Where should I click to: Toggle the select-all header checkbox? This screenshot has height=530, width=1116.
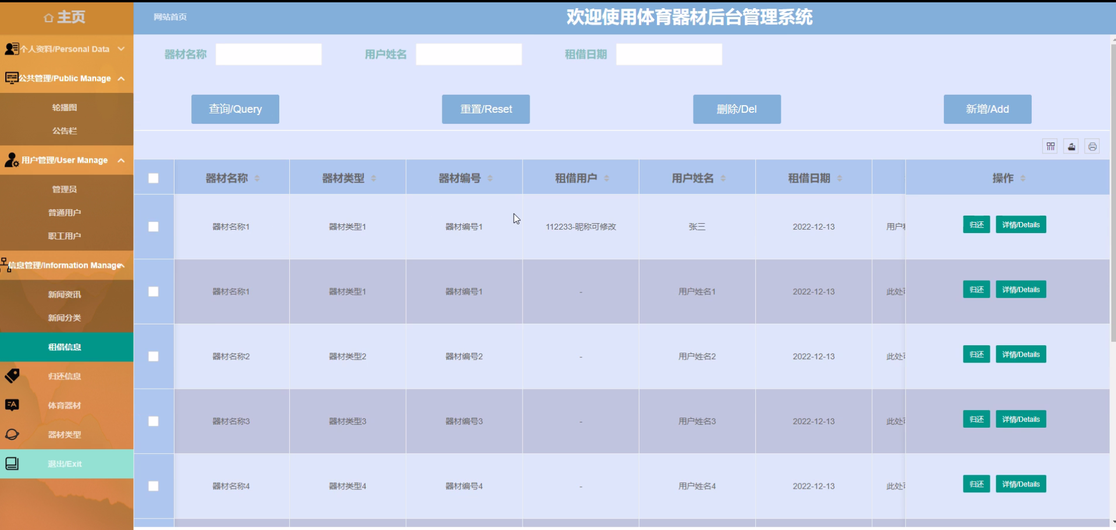(154, 178)
